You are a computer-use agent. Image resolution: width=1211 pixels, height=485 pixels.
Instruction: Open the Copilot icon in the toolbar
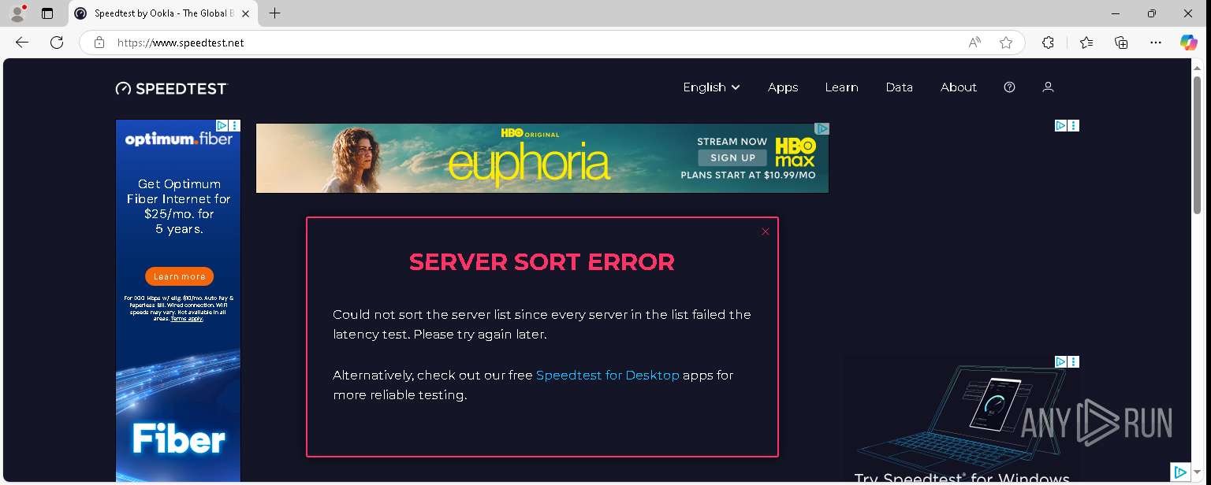pyautogui.click(x=1189, y=43)
